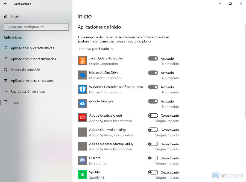The width and height of the screenshot is (246, 182).
Task: Click the Spotify AB publisher text
Action: point(97,178)
